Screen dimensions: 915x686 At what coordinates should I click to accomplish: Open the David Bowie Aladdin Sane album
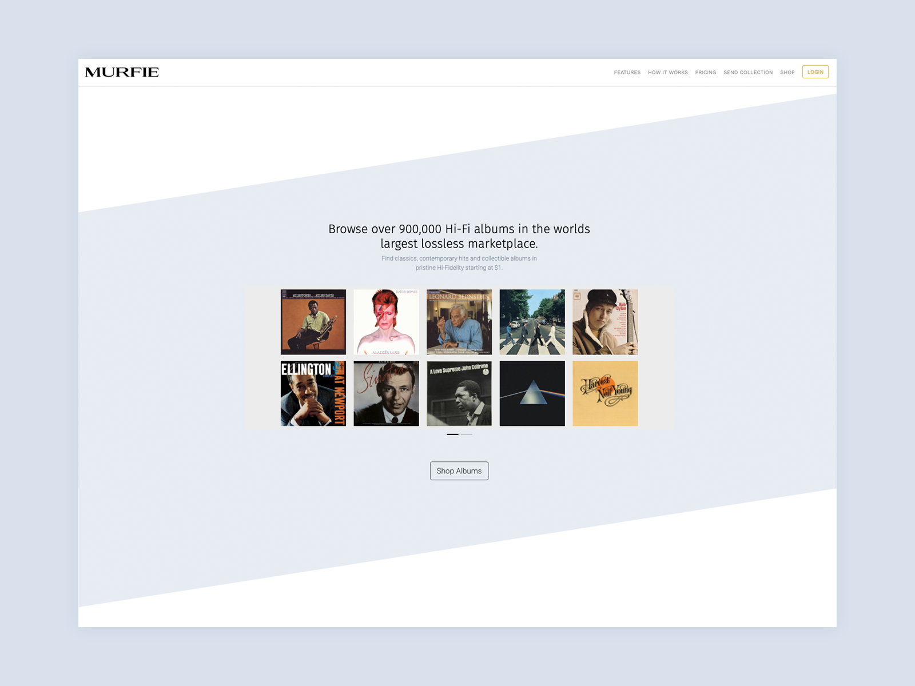click(386, 322)
